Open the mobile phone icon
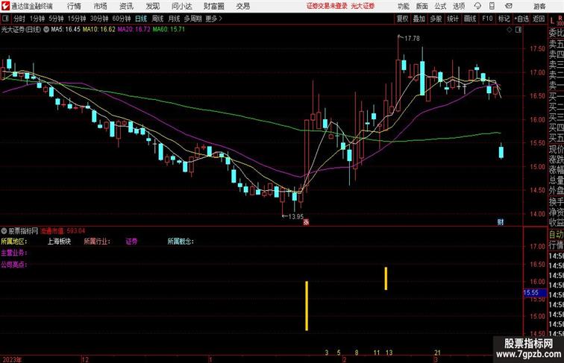The width and height of the screenshot is (564, 363). coord(492,6)
